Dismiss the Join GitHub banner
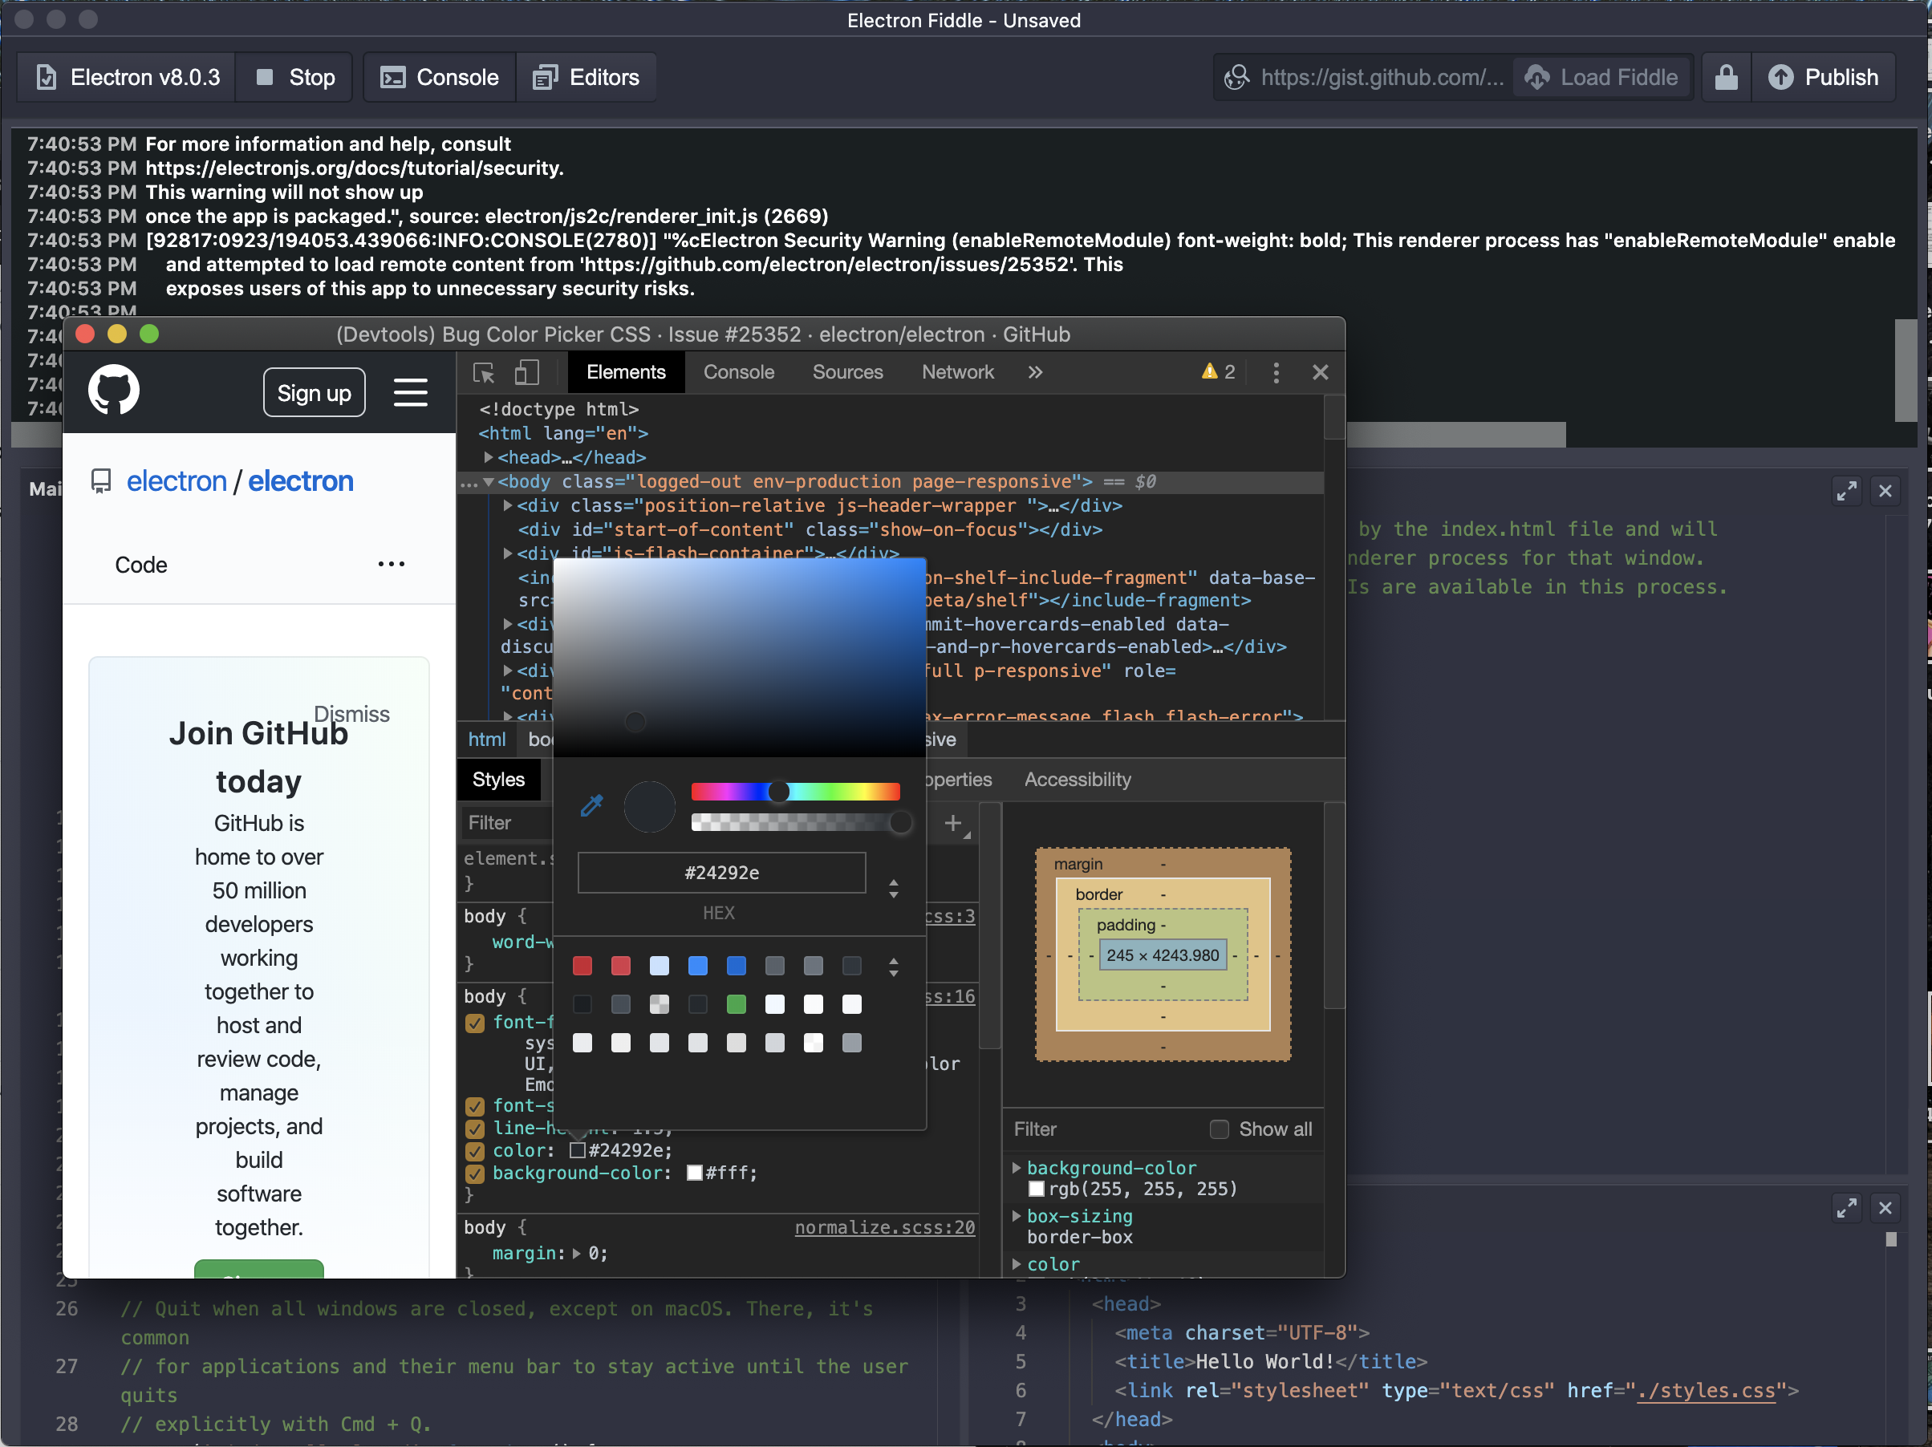The image size is (1932, 1447). coord(352,713)
